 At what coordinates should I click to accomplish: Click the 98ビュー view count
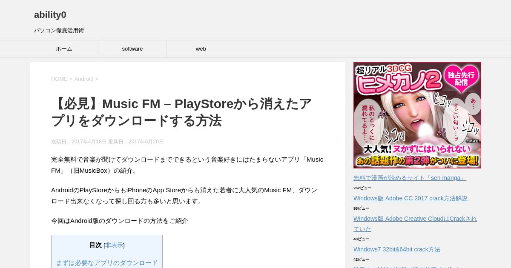pos(361,208)
